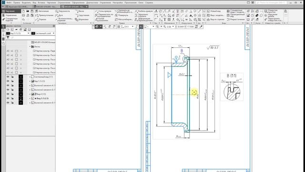The image size is (305, 172).
Task: Expand the Системный вид tree node
Action: (x=30, y=77)
